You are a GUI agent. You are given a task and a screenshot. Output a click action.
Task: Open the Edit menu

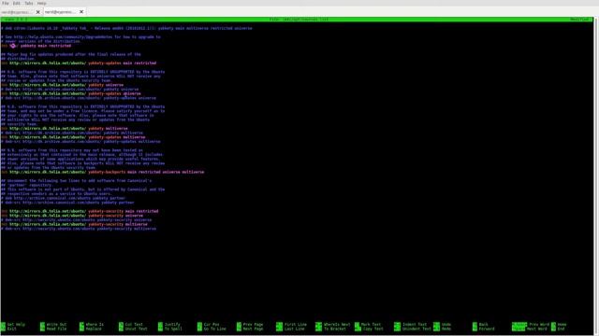pyautogui.click(x=17, y=3)
